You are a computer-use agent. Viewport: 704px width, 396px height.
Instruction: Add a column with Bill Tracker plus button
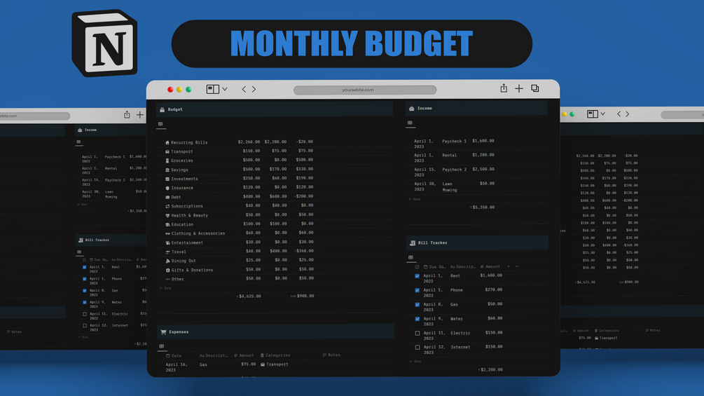[509, 267]
